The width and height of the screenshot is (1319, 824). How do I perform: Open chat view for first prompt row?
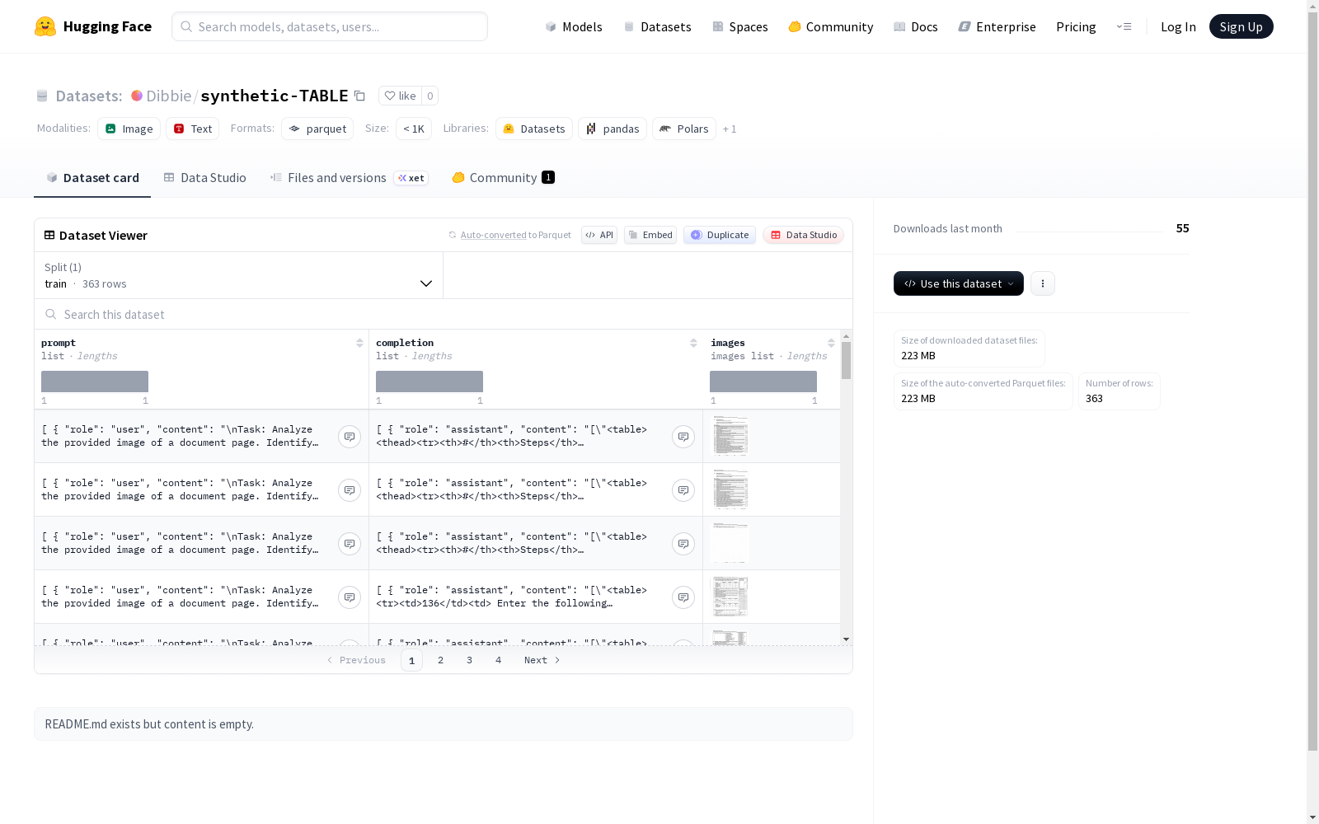[350, 437]
